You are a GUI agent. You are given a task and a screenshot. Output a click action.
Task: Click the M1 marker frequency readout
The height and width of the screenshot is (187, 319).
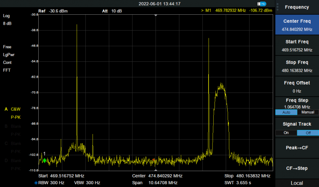[230, 10]
